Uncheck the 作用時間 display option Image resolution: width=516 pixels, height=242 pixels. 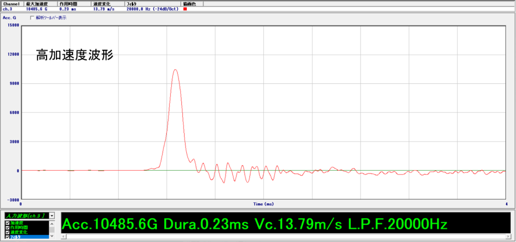7,228
